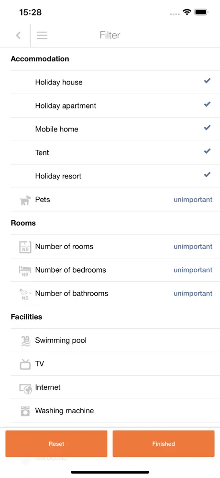Viewport: 220px width, 478px height.
Task: Change Number of rooms 'unimportant' value
Action: coord(193,247)
